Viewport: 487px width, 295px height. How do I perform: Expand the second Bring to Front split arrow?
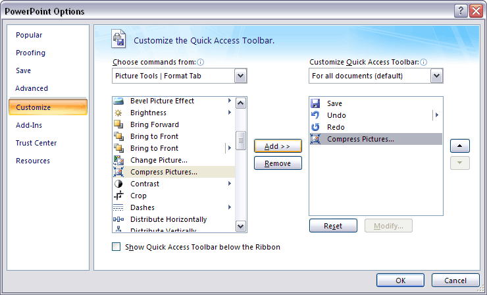(230, 148)
